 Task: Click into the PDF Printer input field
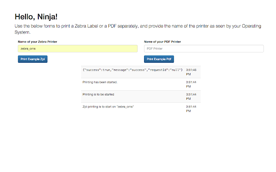204,49
